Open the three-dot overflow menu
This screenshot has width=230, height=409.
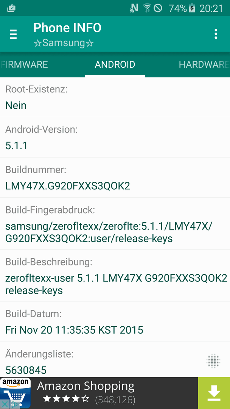pyautogui.click(x=216, y=34)
